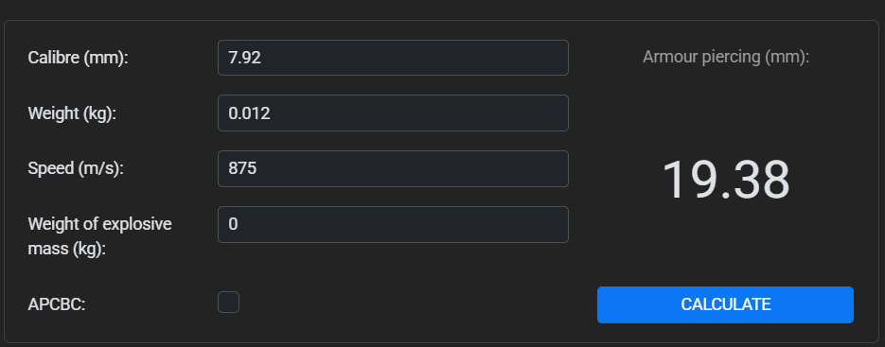Viewport: 885px width, 347px height.
Task: Place cursor in field showing 7.92
Action: [x=393, y=58]
